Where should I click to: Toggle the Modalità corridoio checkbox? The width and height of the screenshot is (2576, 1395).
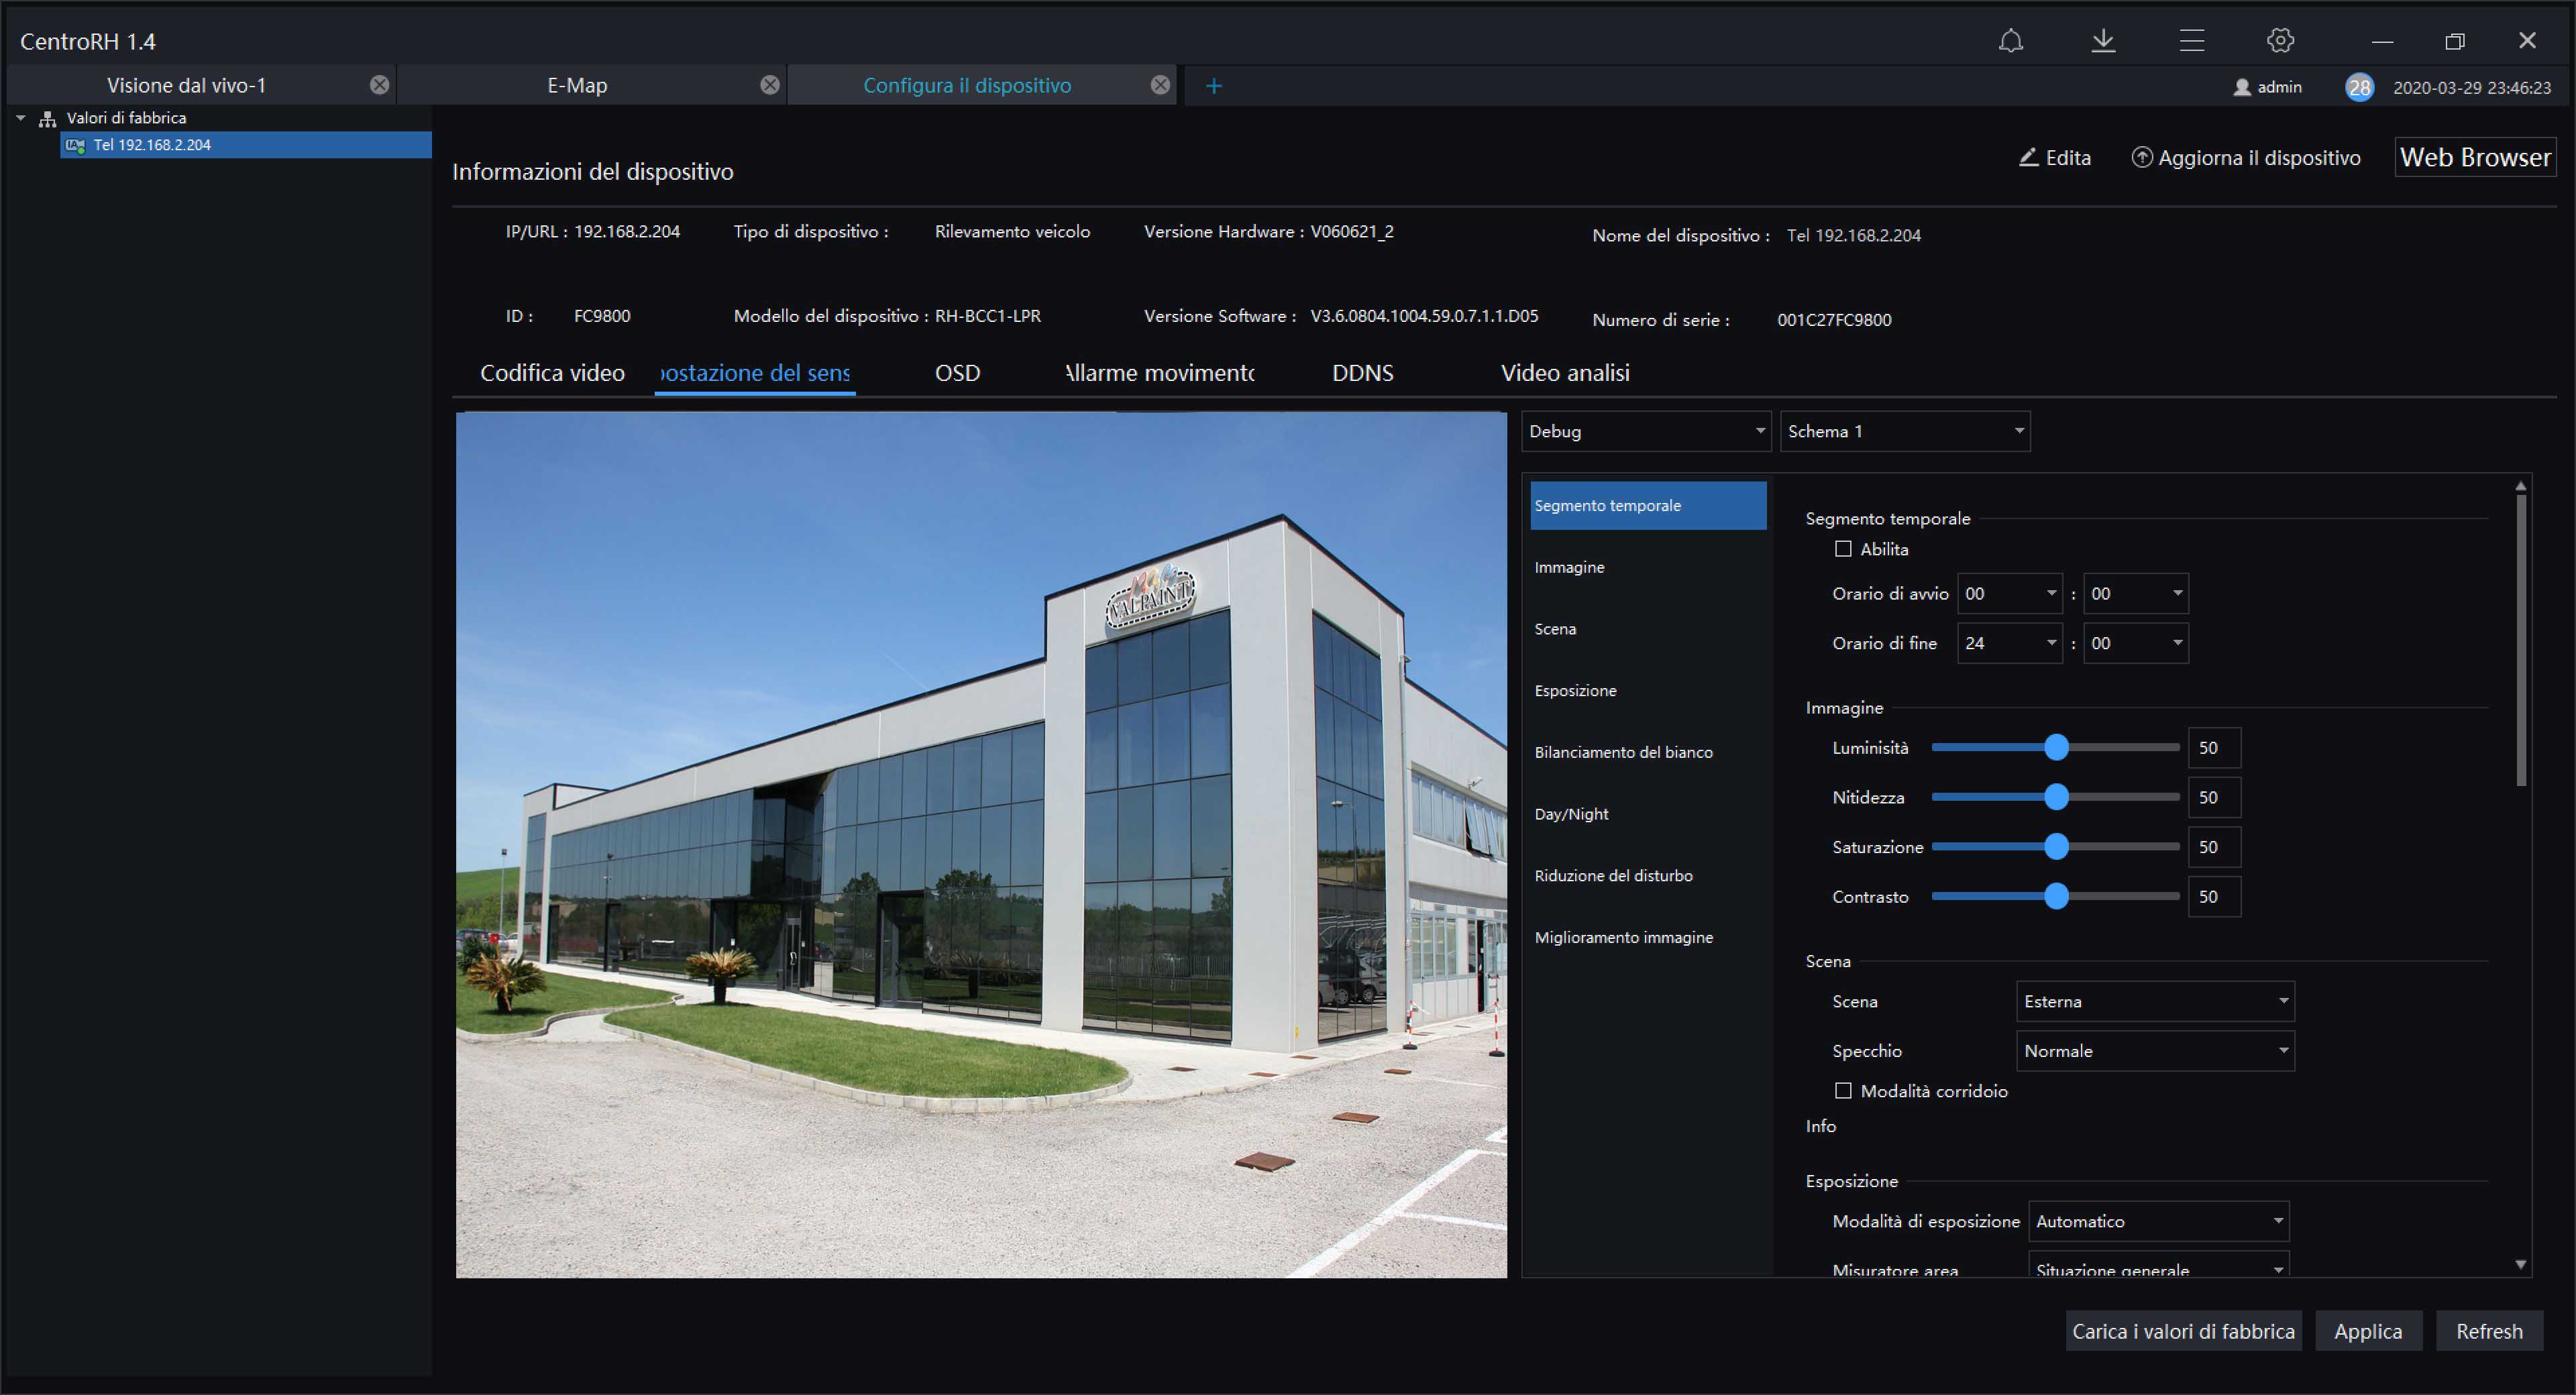point(1843,1091)
